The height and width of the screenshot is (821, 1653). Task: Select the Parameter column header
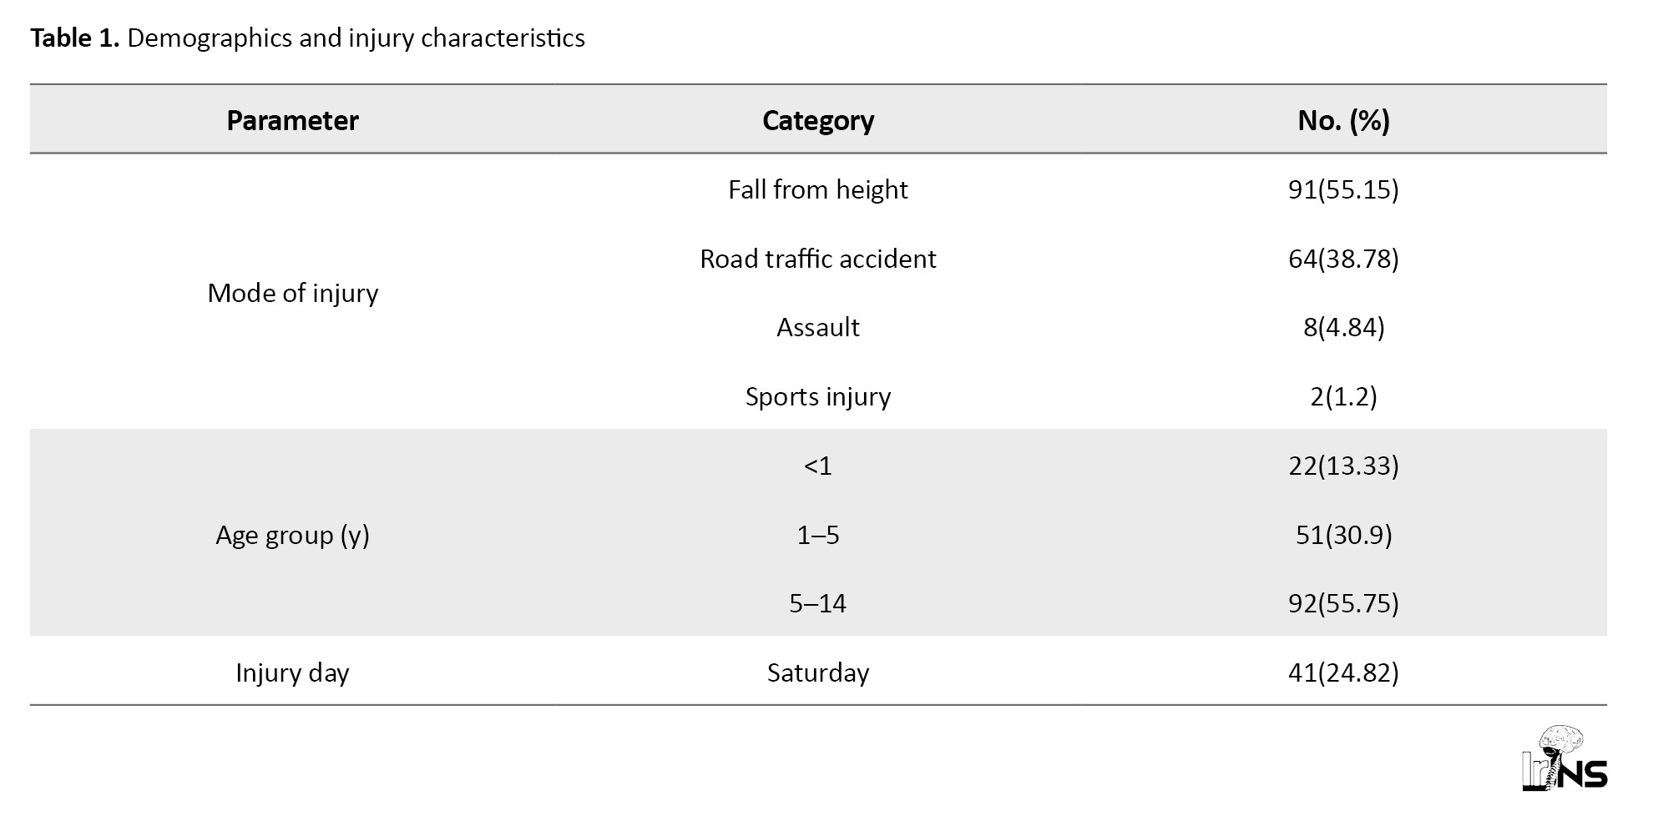pyautogui.click(x=292, y=121)
